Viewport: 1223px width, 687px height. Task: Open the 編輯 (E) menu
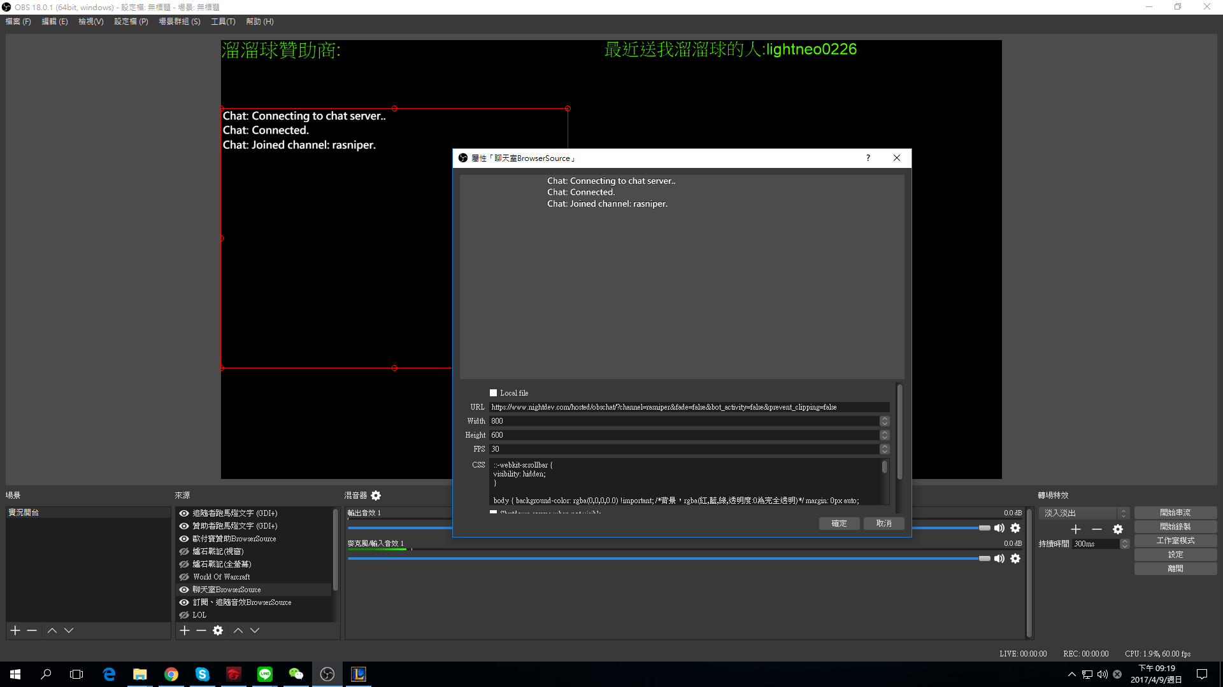55,22
